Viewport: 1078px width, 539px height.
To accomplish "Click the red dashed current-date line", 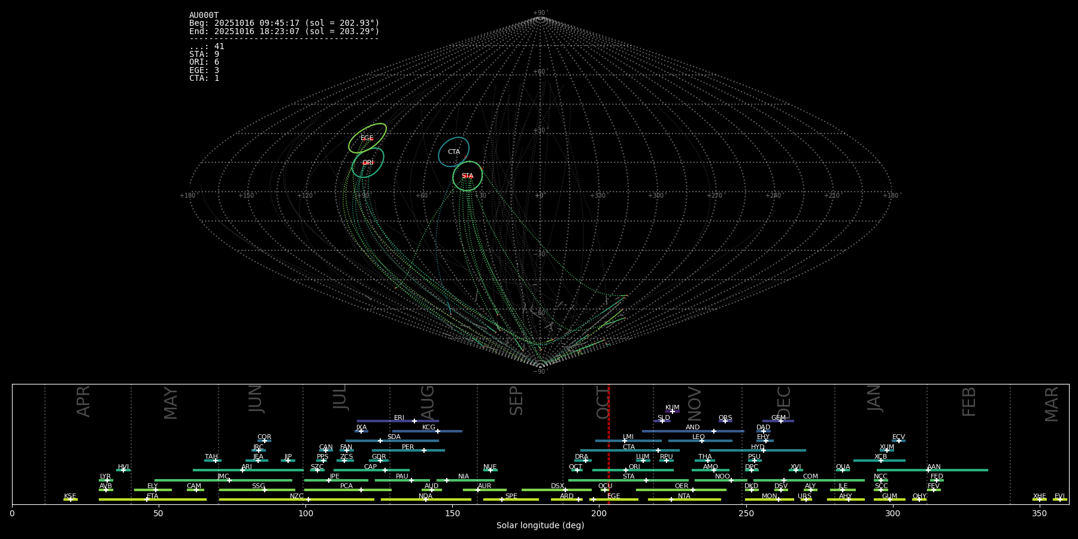I will pyautogui.click(x=608, y=444).
